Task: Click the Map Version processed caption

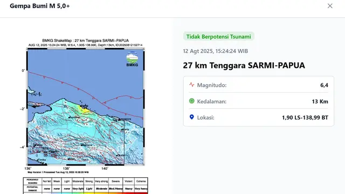Action: point(58,172)
